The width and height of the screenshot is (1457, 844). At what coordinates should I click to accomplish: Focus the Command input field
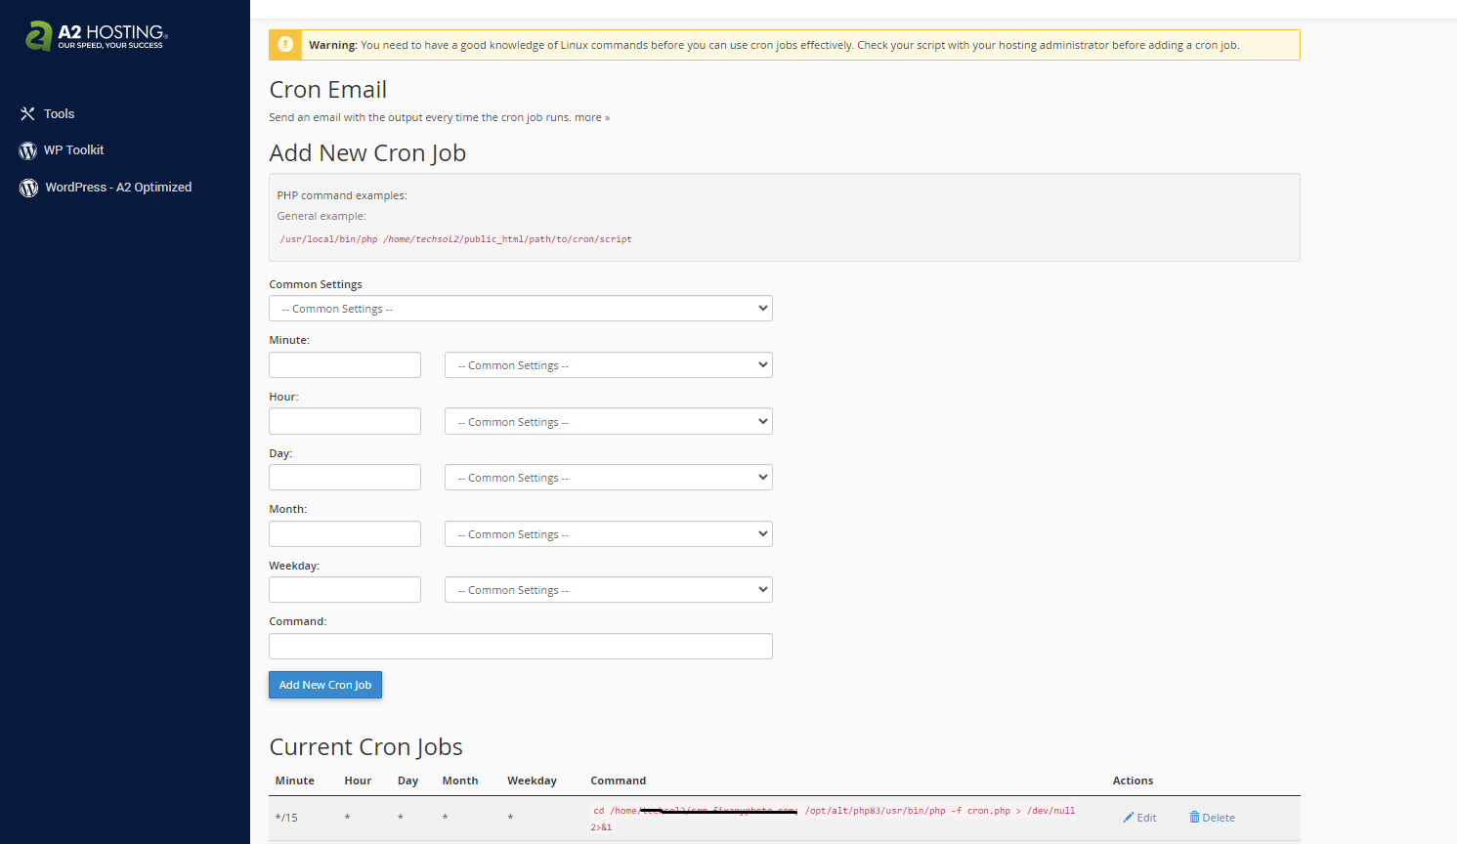(520, 647)
